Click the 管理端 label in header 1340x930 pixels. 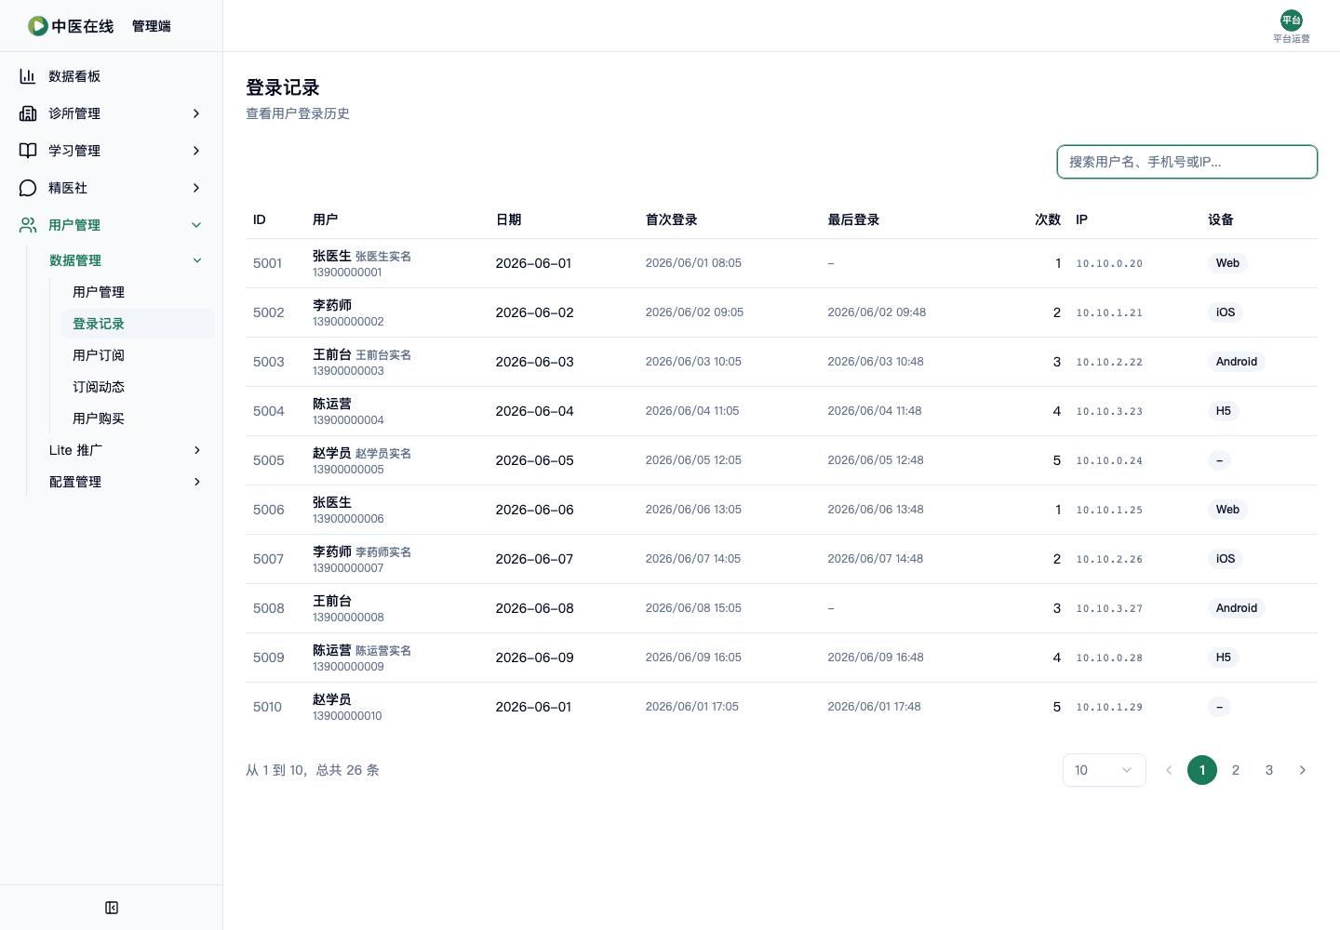pyautogui.click(x=151, y=26)
